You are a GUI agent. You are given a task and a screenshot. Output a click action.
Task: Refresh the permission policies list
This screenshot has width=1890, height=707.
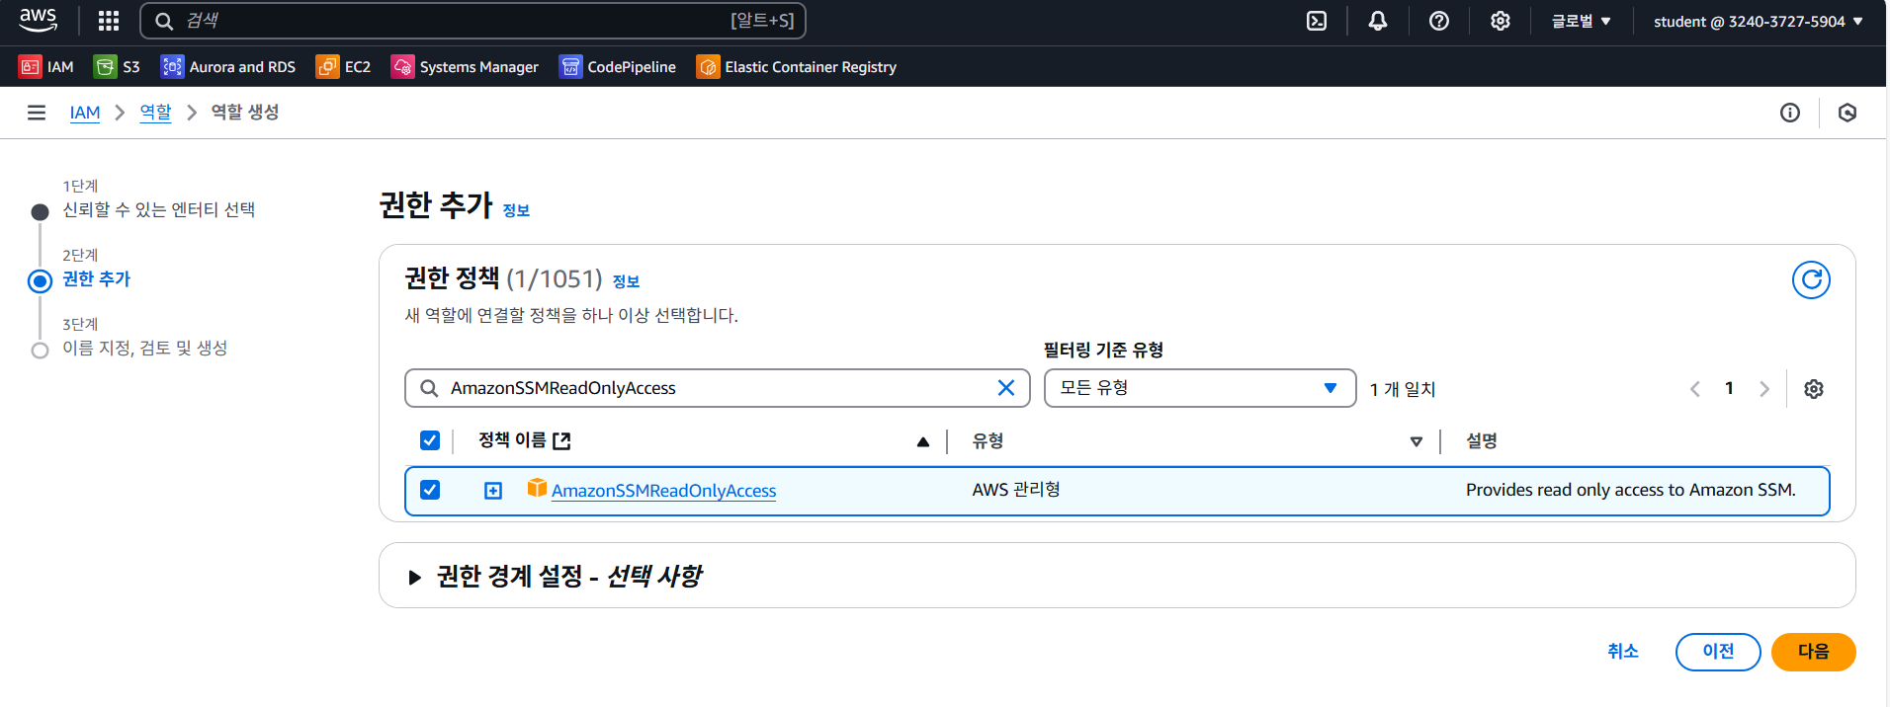pyautogui.click(x=1811, y=280)
